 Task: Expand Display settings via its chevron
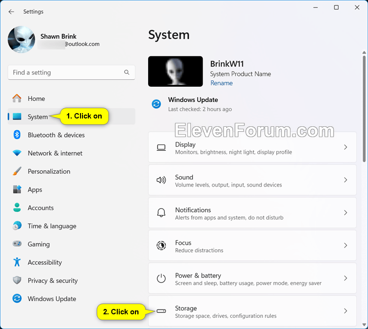(345, 147)
